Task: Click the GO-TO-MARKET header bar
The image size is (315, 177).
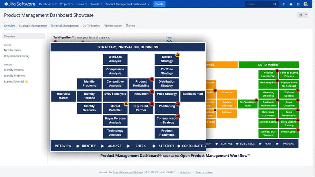Action: (268, 65)
